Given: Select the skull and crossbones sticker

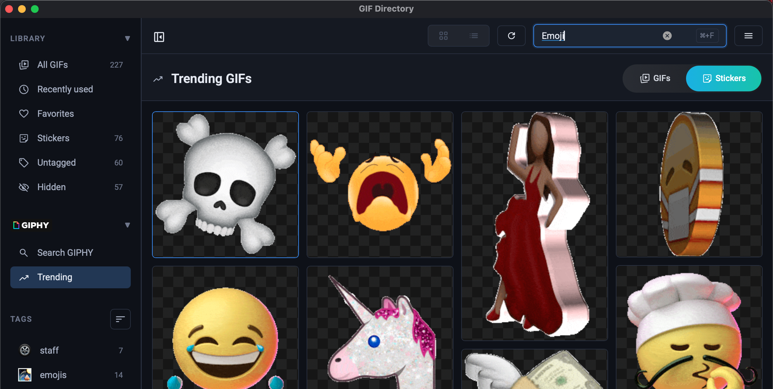Looking at the screenshot, I should click(225, 184).
